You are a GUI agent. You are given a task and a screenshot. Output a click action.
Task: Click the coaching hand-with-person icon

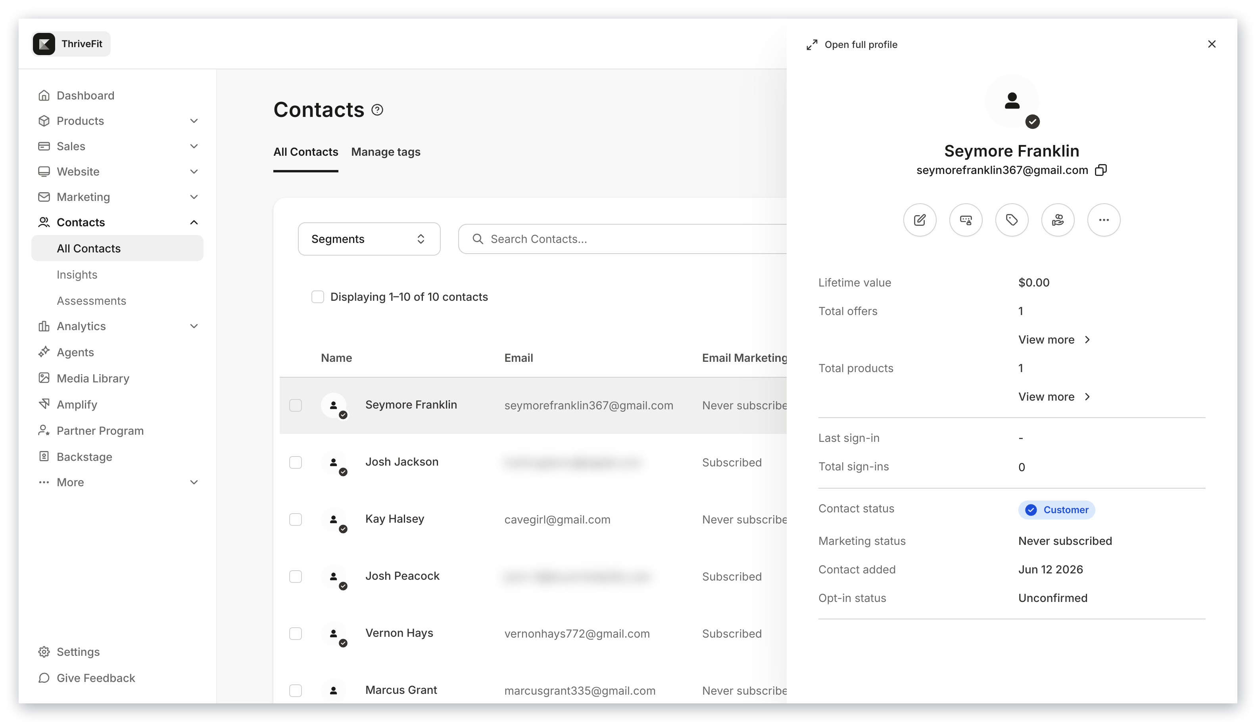click(x=1058, y=220)
